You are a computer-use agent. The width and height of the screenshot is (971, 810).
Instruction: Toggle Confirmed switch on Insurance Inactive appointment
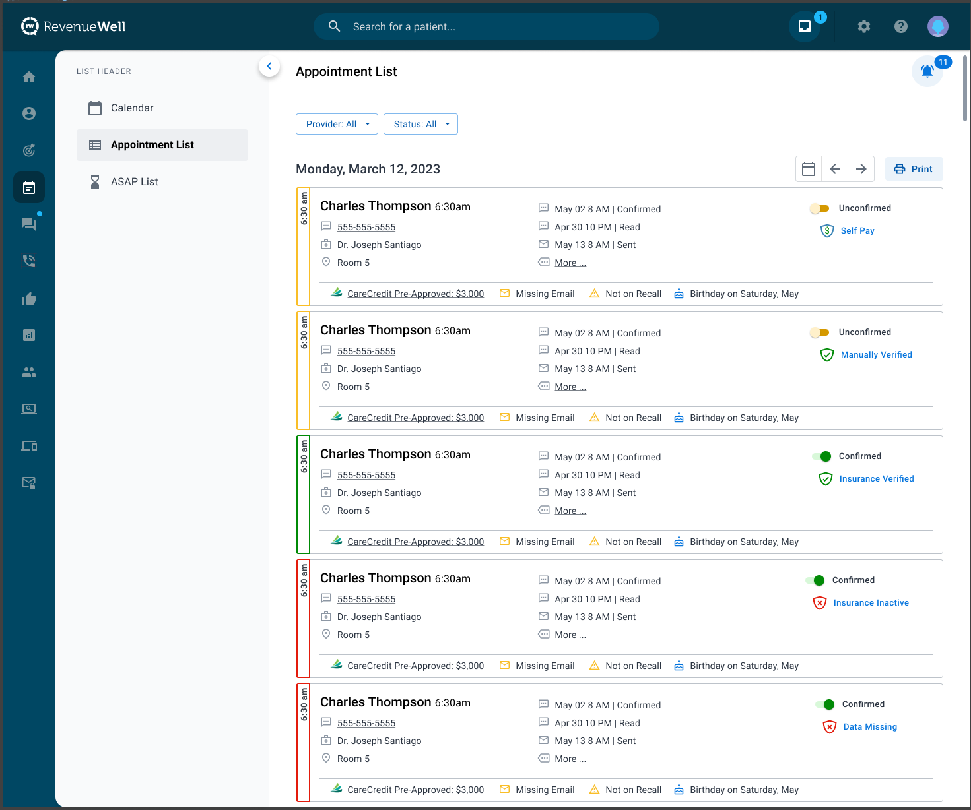pos(815,580)
